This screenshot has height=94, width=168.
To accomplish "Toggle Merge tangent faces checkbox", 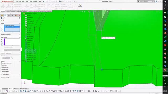I will [1, 63].
